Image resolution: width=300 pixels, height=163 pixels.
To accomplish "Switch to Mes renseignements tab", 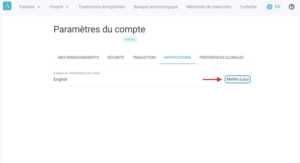I will 78,58.
